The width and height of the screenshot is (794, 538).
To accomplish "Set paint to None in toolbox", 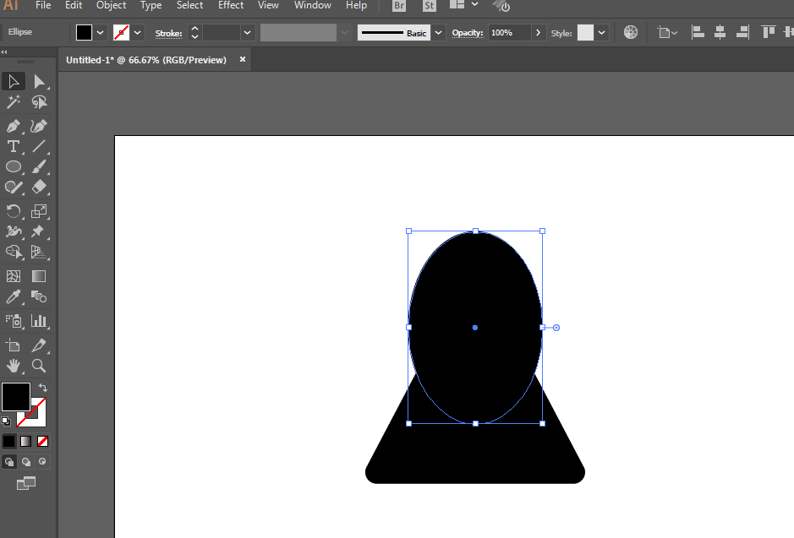I will [x=42, y=441].
